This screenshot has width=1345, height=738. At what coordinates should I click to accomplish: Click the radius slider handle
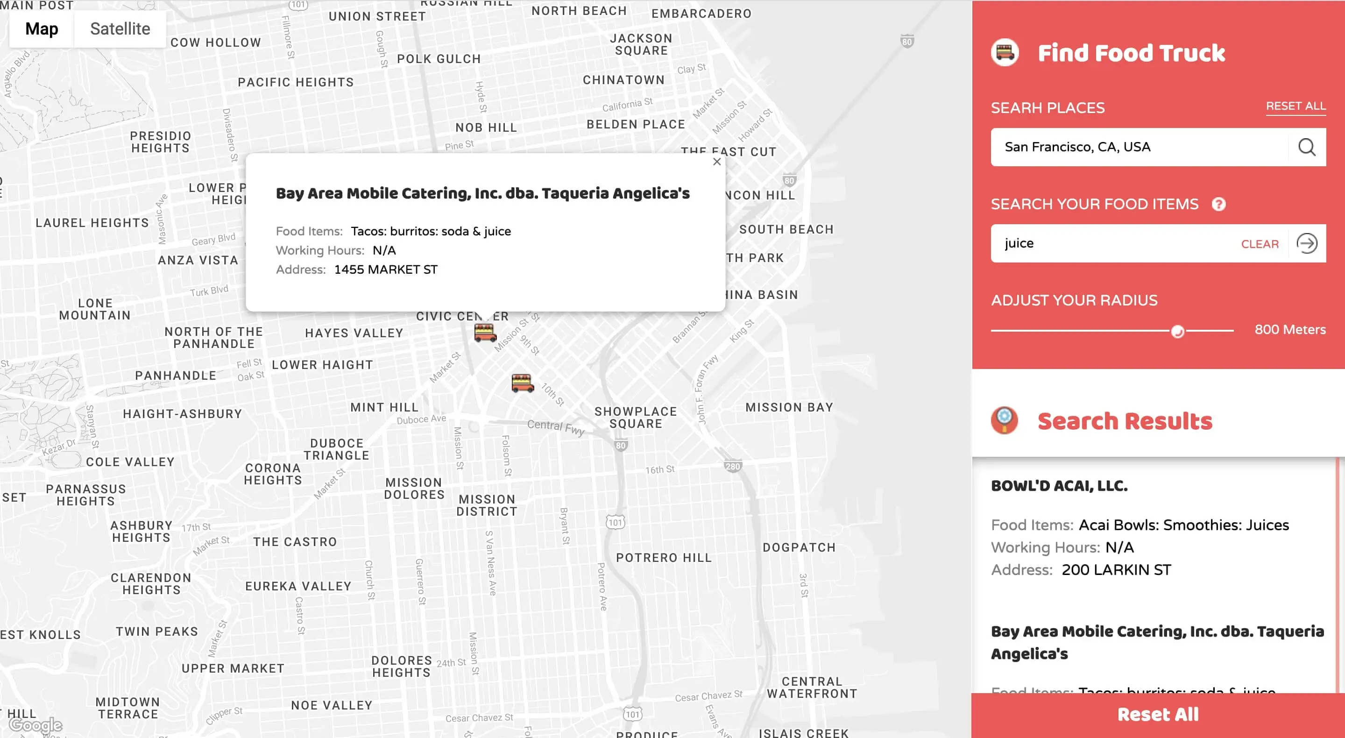(1177, 331)
